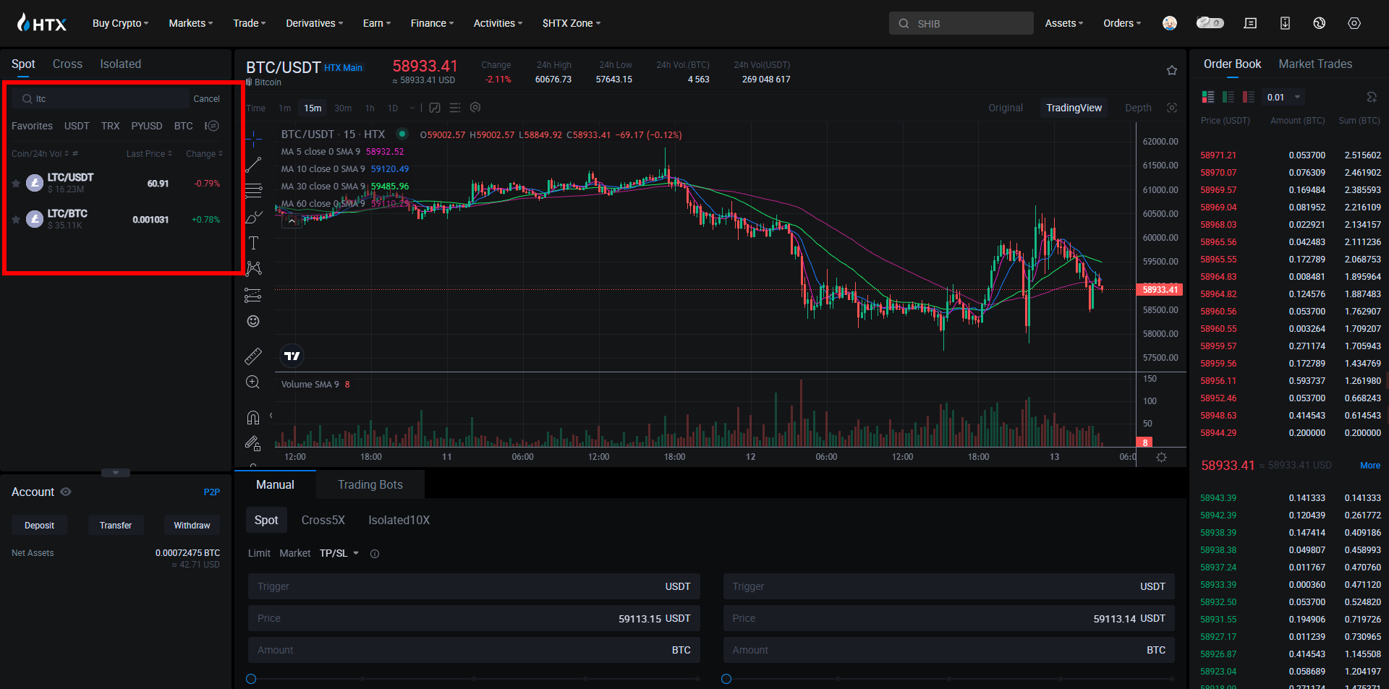Click the buy amount slider handle
The height and width of the screenshot is (689, 1389).
click(251, 679)
